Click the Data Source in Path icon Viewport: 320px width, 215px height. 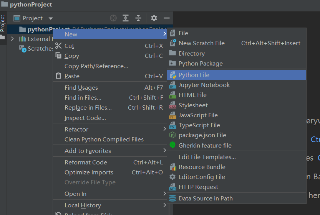[172, 198]
